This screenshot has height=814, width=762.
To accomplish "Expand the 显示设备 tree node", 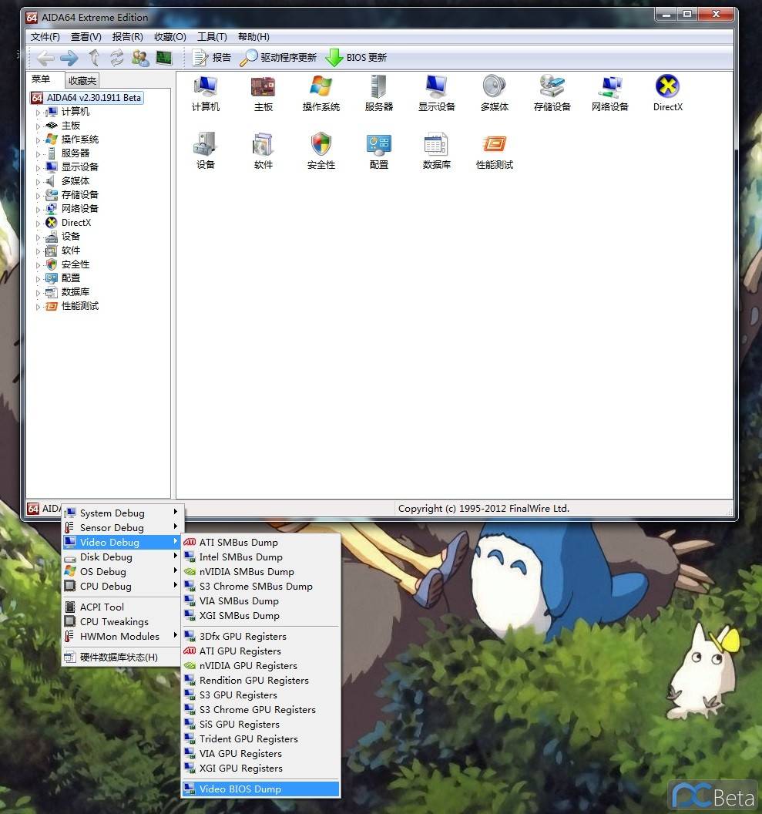I will [x=38, y=167].
